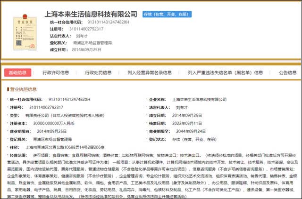
Task: Open 列入严重违法失信名单（黑名单）信息 tab
Action: 226,72
